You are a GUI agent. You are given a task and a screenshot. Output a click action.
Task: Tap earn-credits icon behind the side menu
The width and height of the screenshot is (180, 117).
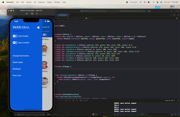point(45,35)
